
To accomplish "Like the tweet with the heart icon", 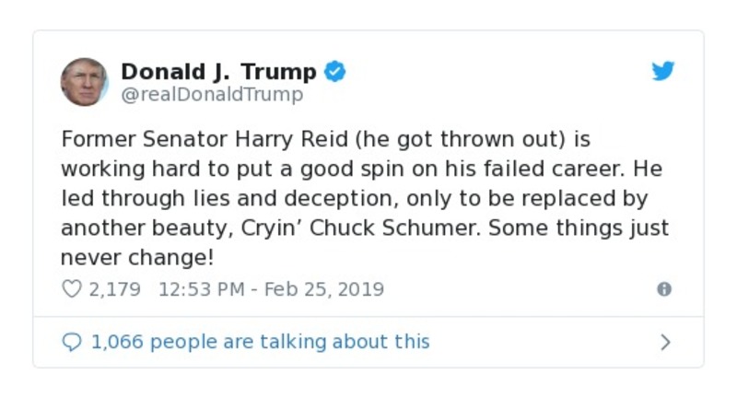I will tap(71, 289).
